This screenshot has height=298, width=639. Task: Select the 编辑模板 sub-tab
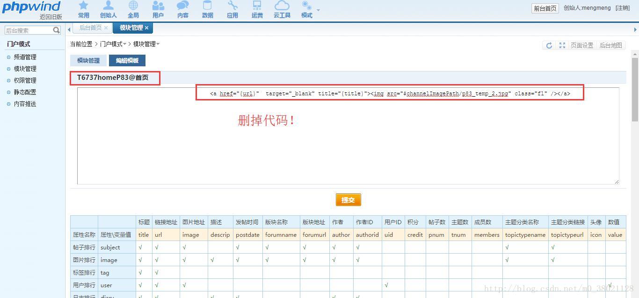pos(127,61)
